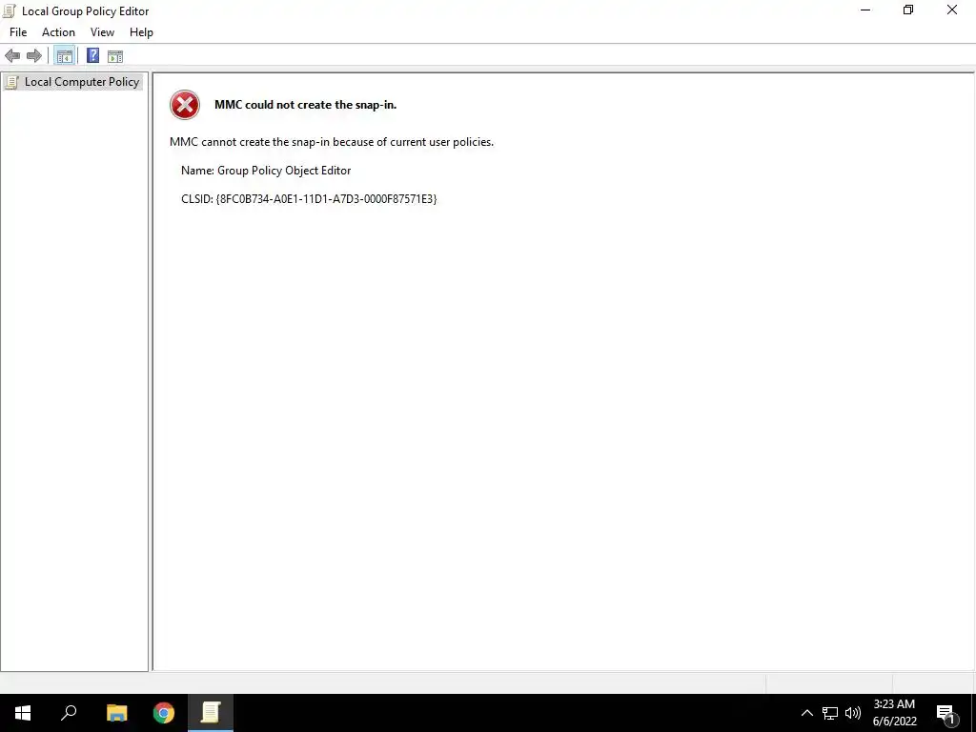Toggle Show/Hide Action Pane icon
Viewport: 976px width, 732px height.
pyautogui.click(x=115, y=56)
